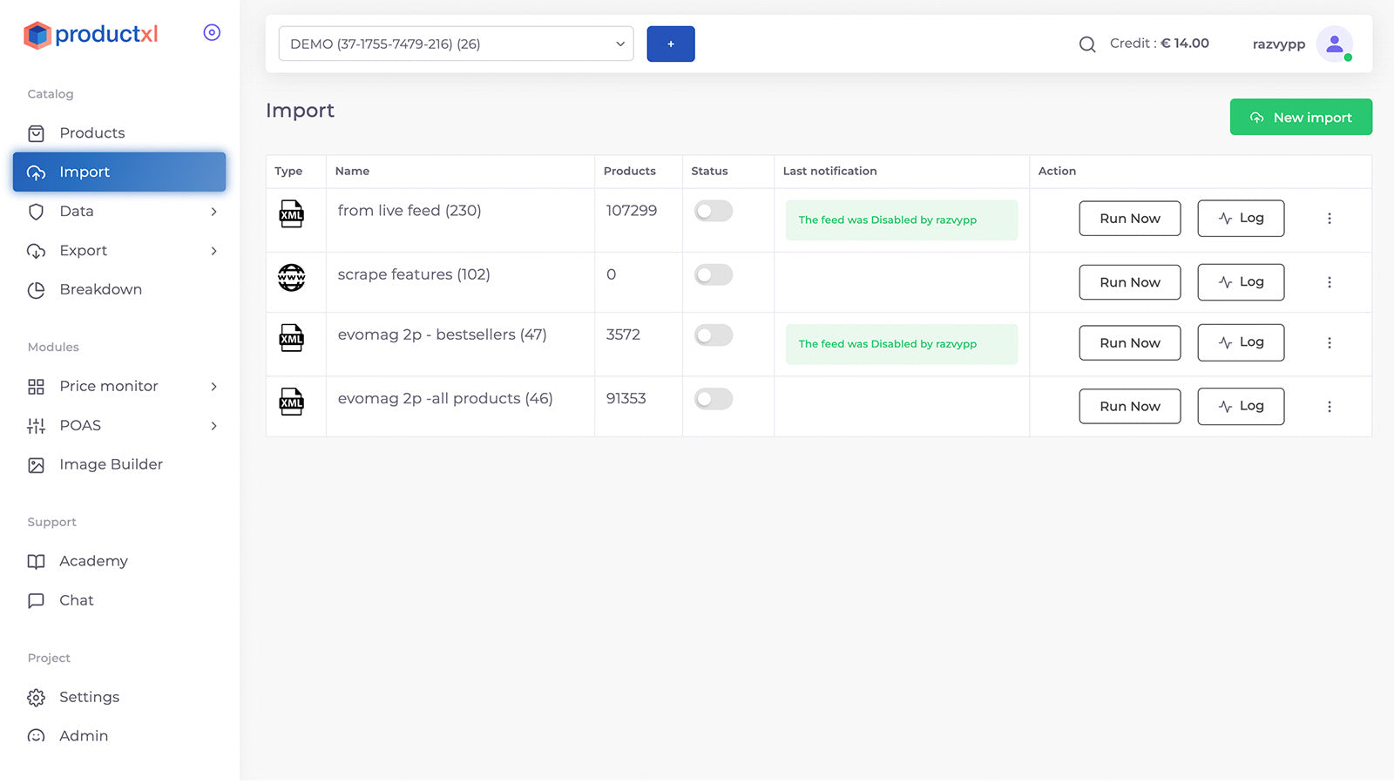Viewport: 1394px width, 784px height.
Task: Click the sidebar target toggle icon near logo
Action: [212, 33]
